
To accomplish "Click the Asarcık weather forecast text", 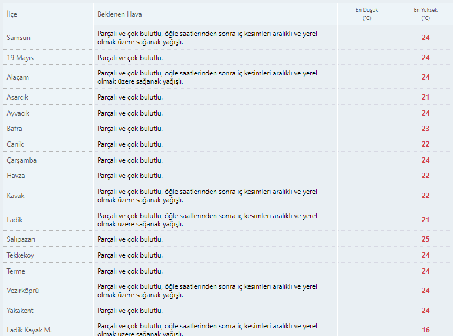I will point(130,97).
